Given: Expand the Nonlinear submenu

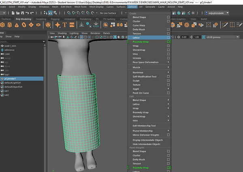Looking at the screenshot, I should click(168, 72).
